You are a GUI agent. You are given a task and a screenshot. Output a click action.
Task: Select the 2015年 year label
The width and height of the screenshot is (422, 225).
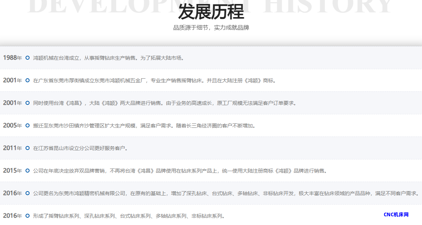12,170
